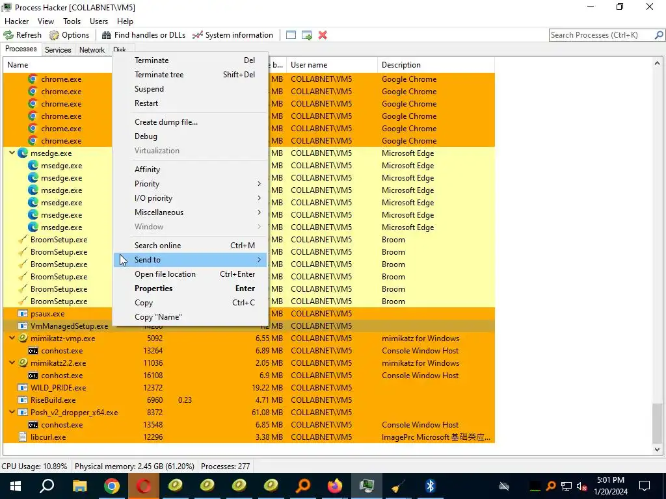The height and width of the screenshot is (499, 666).
Task: Collapse the mimikatz-vmp.exe tree node
Action: (x=12, y=338)
